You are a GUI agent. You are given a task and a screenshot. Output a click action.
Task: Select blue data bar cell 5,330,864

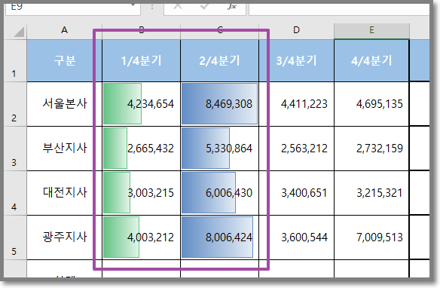coord(219,149)
